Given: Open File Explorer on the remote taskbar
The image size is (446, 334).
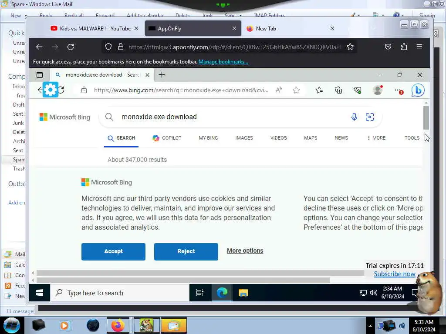Looking at the screenshot, I should pos(243,293).
